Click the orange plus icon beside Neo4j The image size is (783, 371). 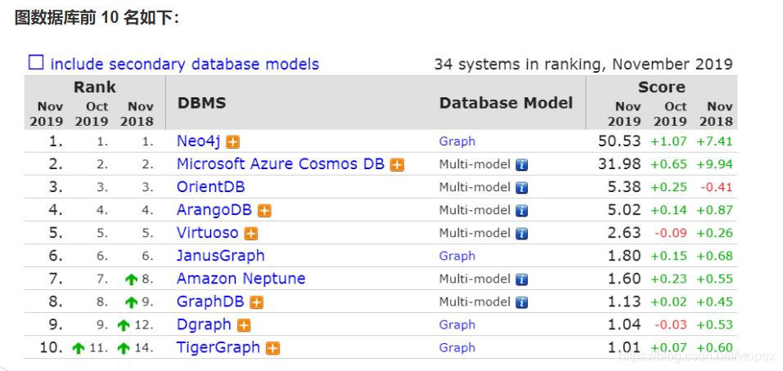click(232, 142)
